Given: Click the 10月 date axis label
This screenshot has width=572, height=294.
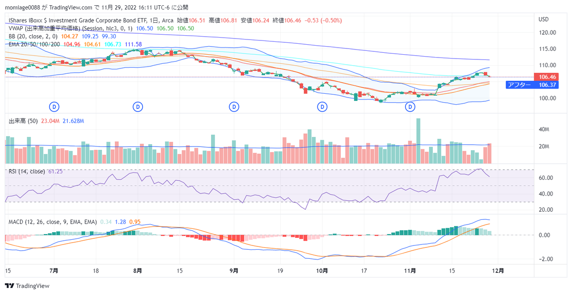Looking at the screenshot, I should coord(322,271).
